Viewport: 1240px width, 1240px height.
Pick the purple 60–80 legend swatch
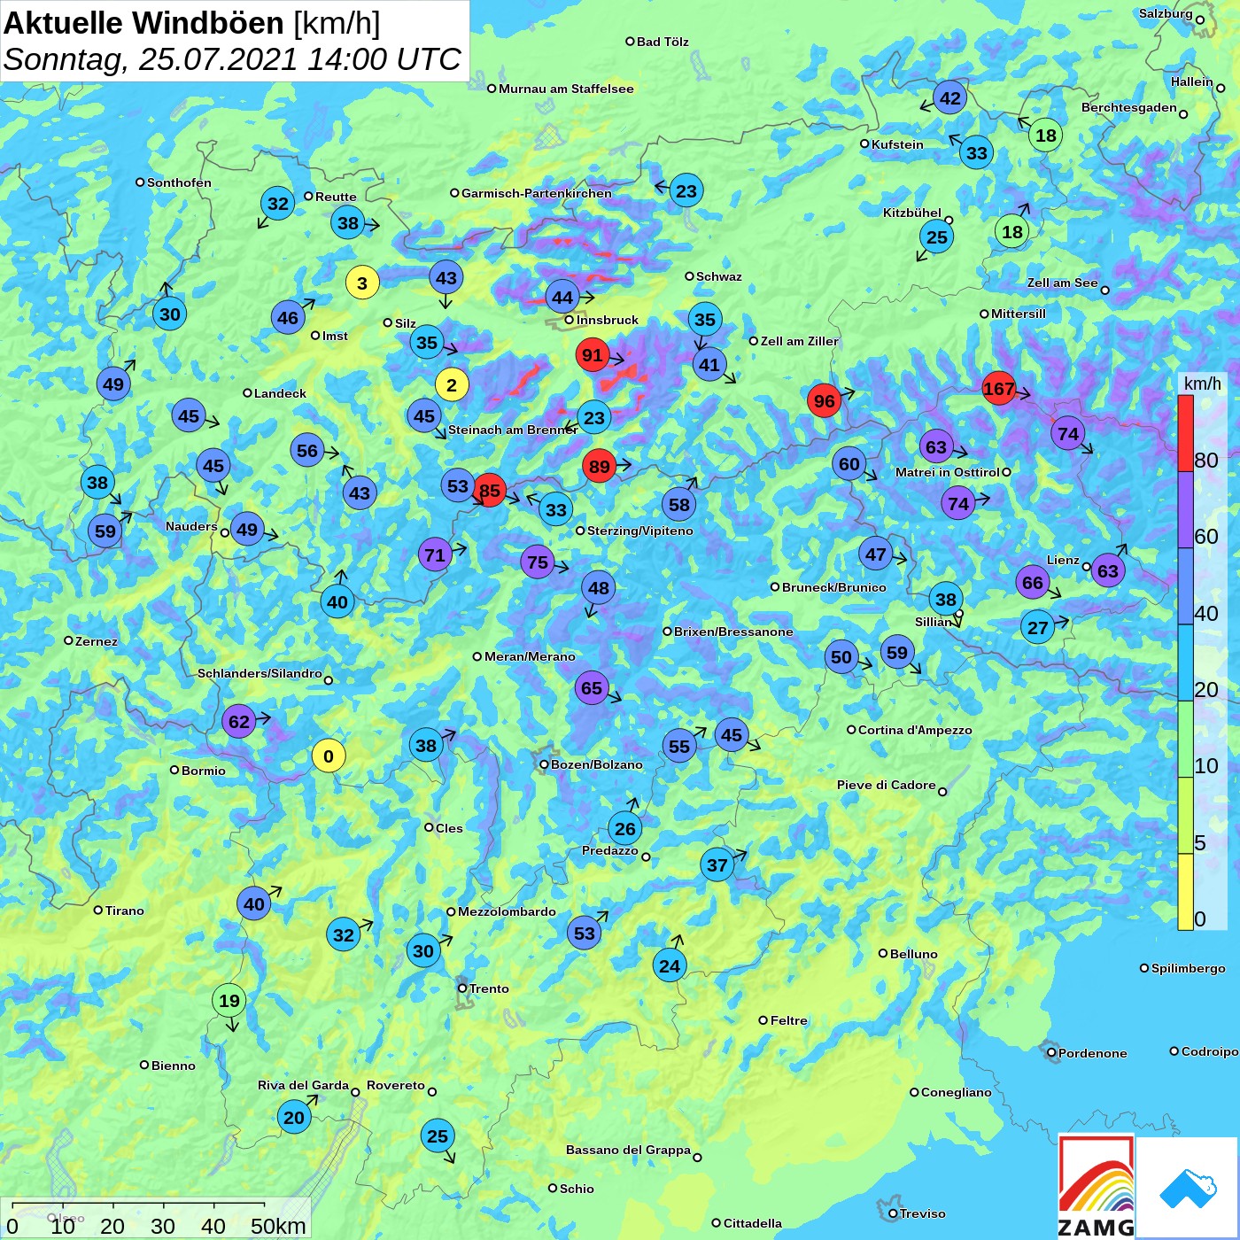pos(1185,509)
